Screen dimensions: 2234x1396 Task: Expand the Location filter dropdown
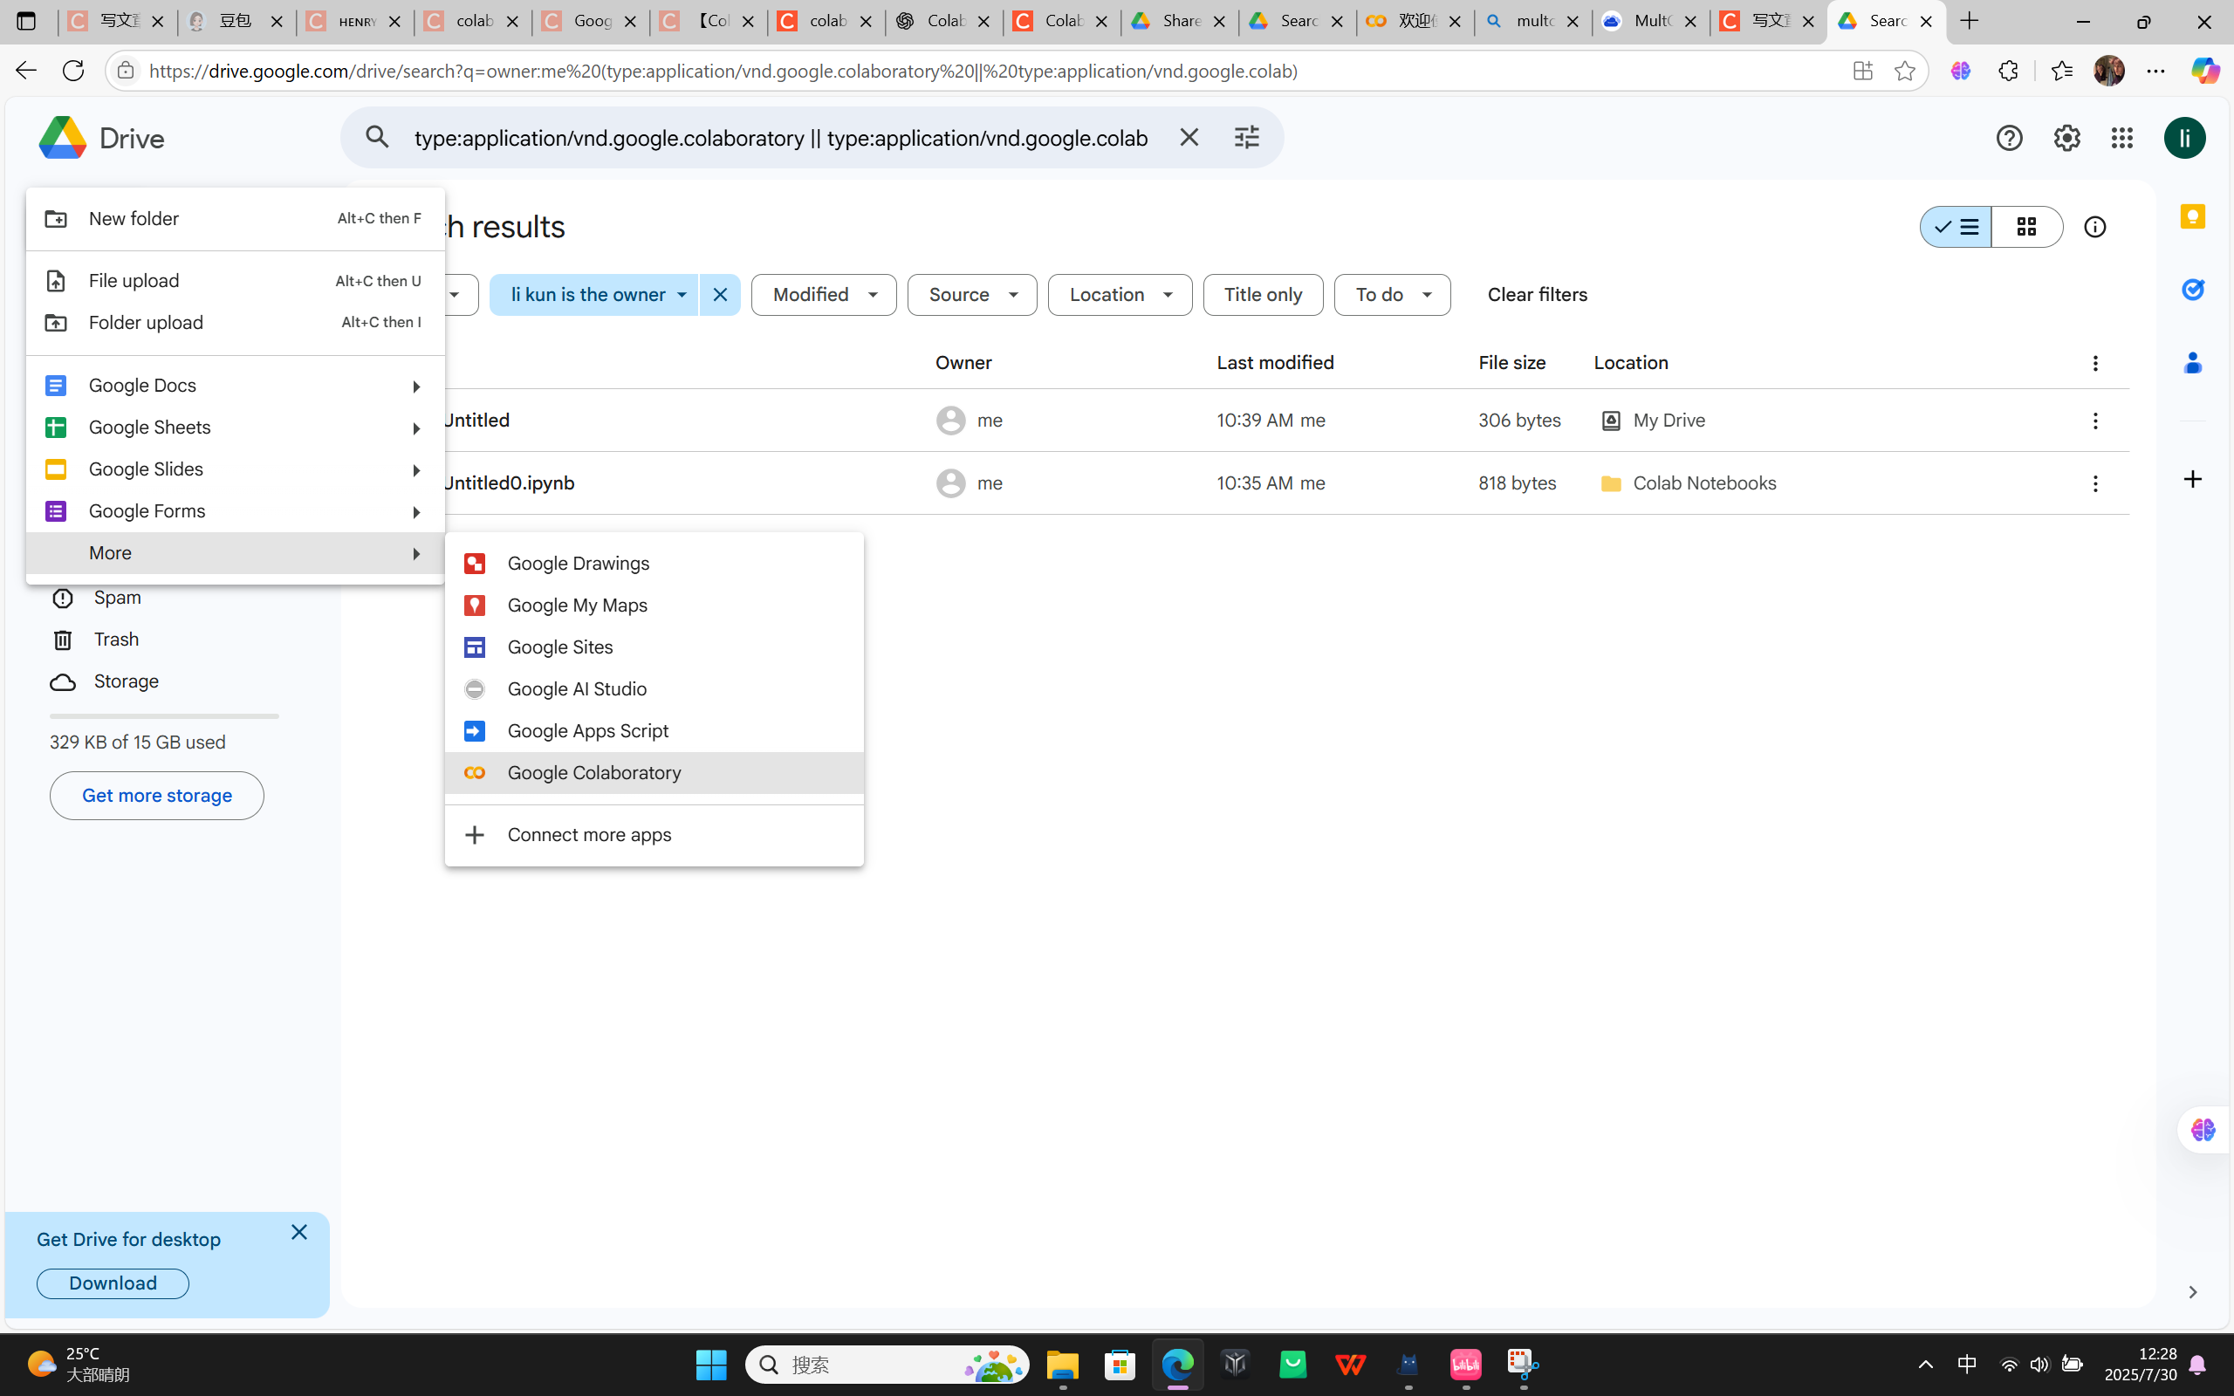[x=1119, y=296]
